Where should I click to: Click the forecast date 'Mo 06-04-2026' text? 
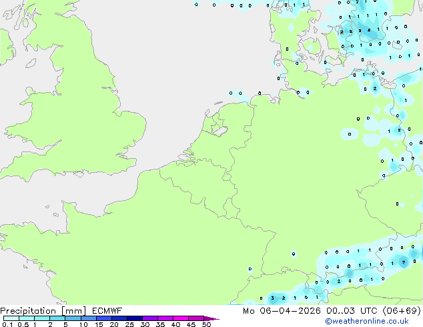click(x=282, y=311)
